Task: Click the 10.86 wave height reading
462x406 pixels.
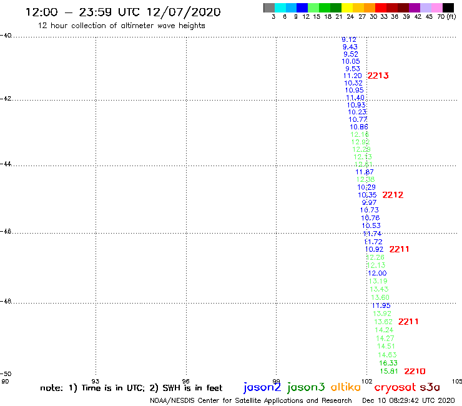Action: [x=359, y=127]
